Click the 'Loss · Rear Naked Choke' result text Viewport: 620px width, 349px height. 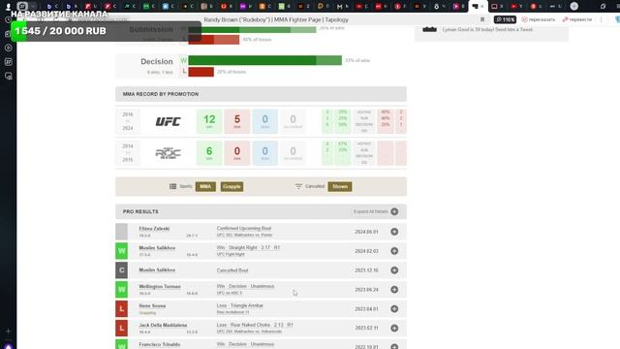255,325
